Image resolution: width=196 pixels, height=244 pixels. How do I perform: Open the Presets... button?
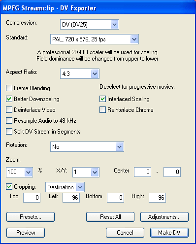[x=31, y=217]
